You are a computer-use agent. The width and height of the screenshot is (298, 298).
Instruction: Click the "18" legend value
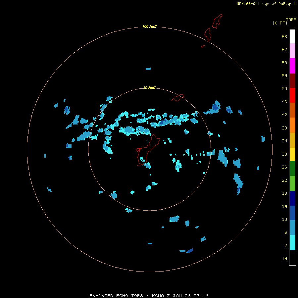(284, 193)
